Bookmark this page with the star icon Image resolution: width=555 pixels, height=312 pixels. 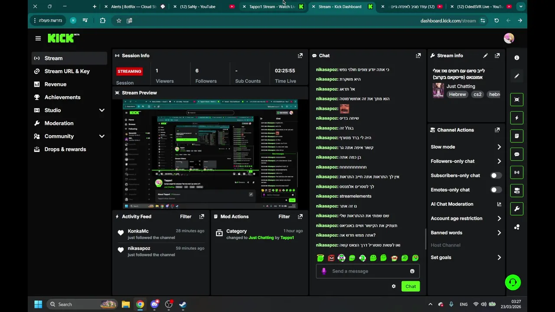[x=119, y=20]
